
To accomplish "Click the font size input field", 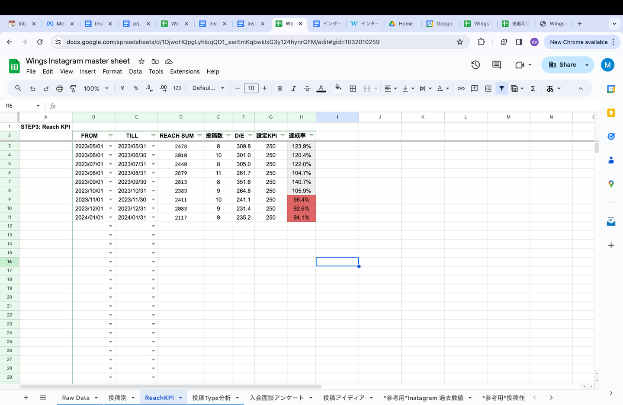I will (x=251, y=88).
